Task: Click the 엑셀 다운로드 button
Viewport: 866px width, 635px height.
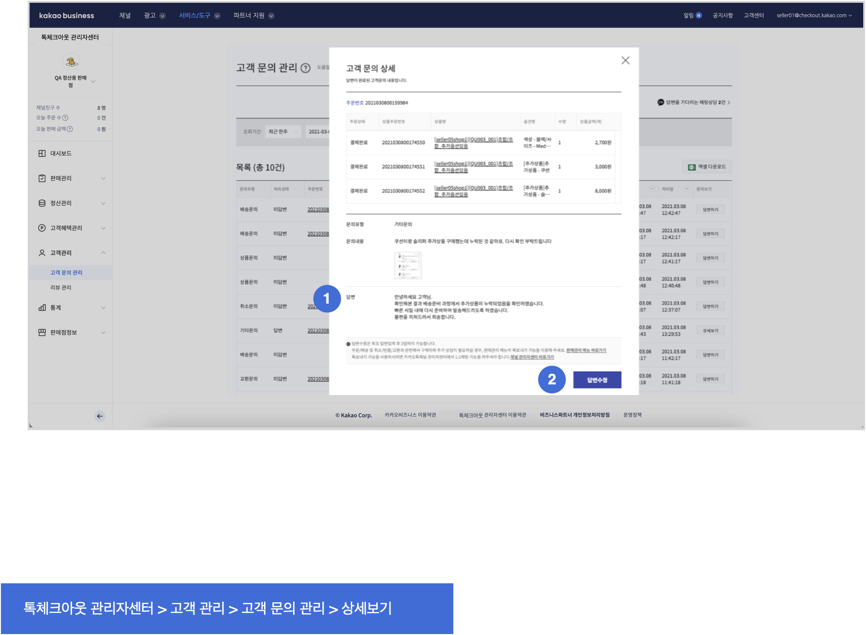Action: pyautogui.click(x=707, y=167)
